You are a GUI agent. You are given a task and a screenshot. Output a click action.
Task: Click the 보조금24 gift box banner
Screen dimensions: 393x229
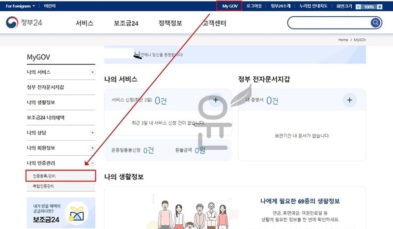[x=61, y=213]
